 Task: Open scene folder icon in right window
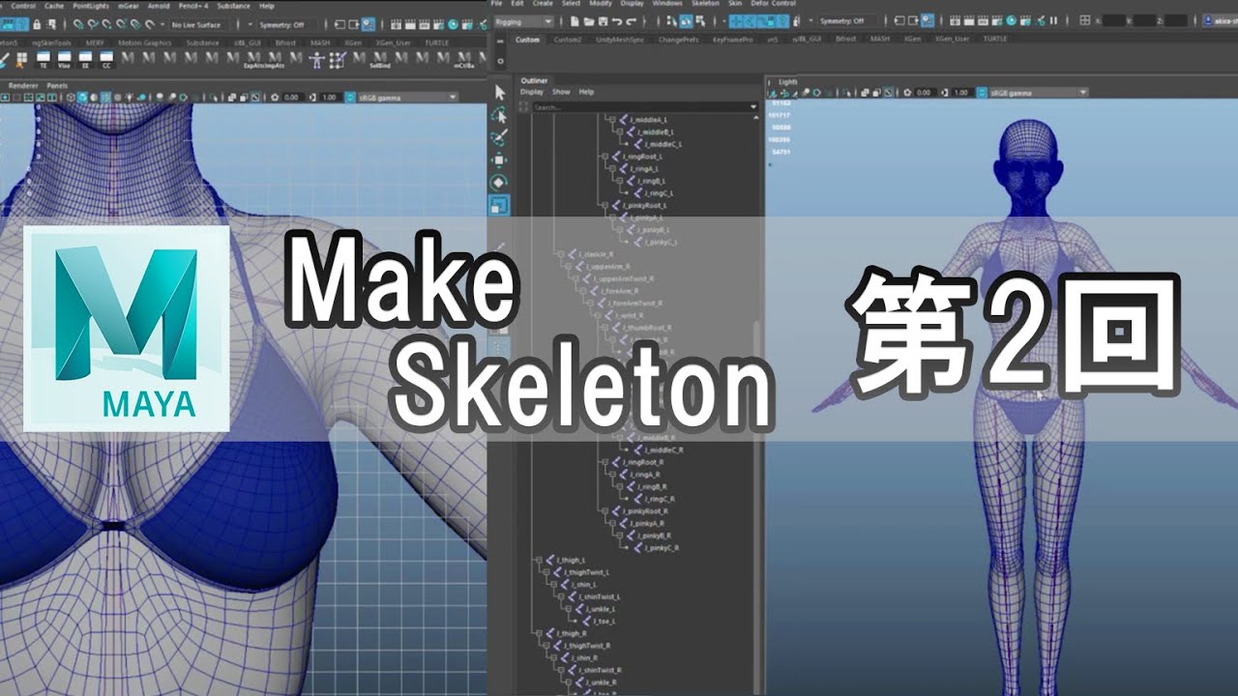(x=587, y=20)
